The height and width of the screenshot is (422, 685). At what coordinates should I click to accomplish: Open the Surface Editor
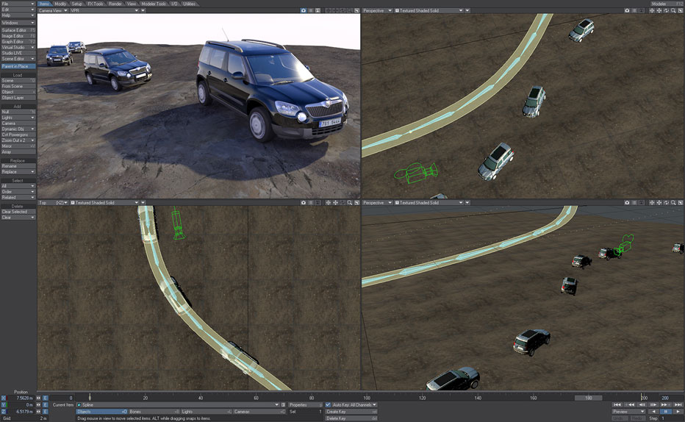[18, 30]
